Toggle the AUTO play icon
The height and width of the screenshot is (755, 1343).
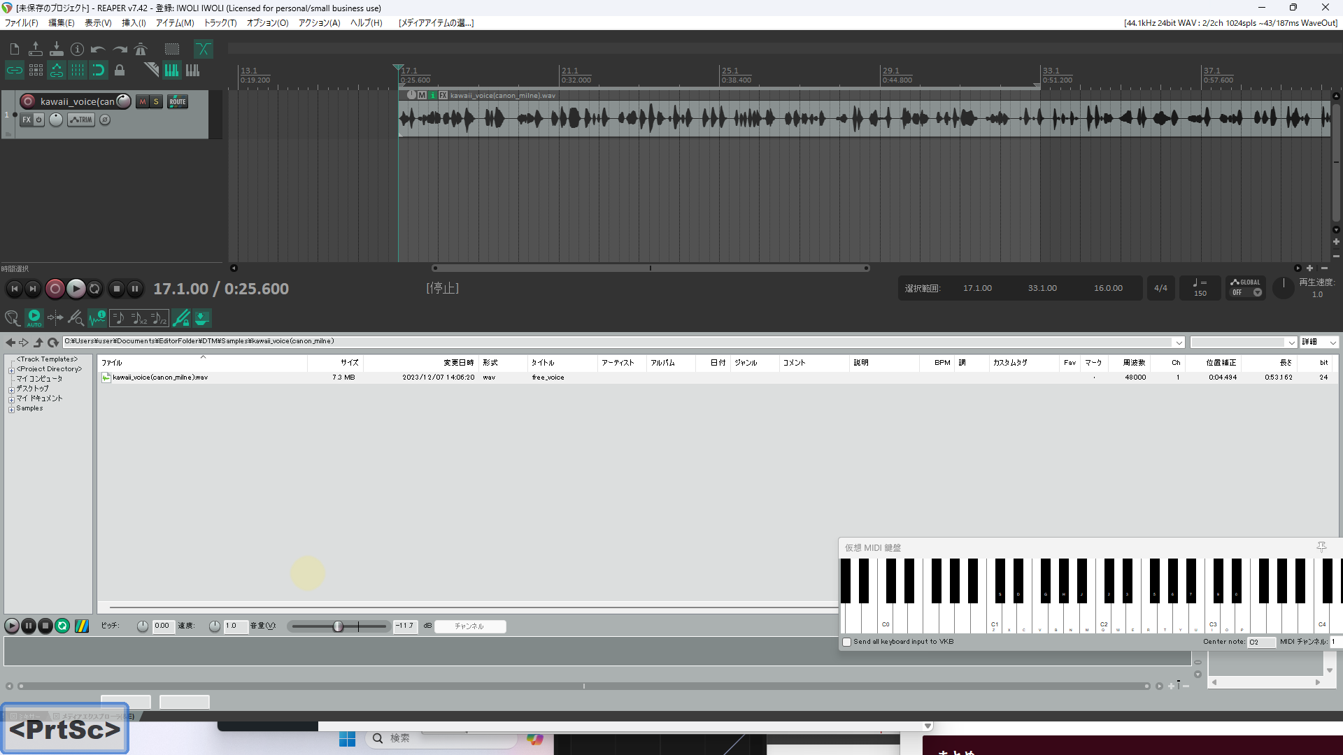coord(34,319)
